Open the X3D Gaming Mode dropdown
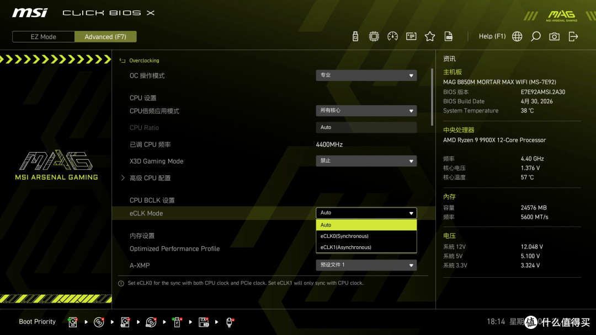 click(x=366, y=161)
